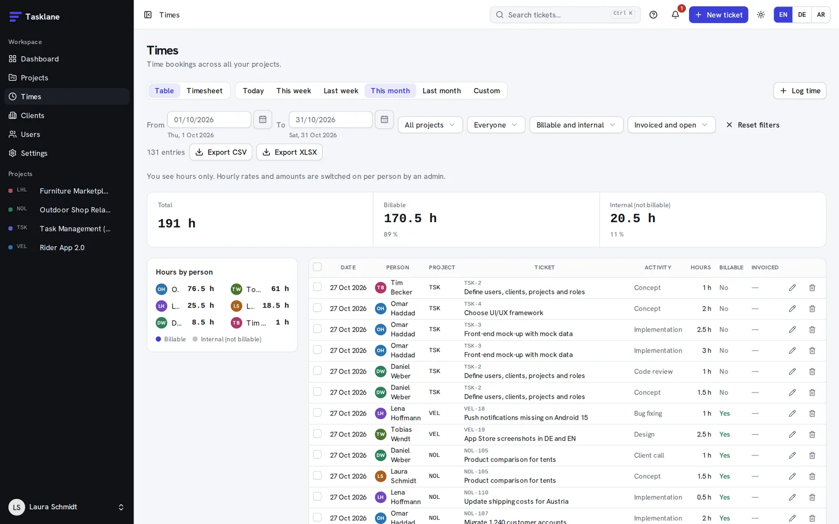Edit the VEL-19 App Store screenshots entry
This screenshot has width=839, height=524.
(792, 434)
